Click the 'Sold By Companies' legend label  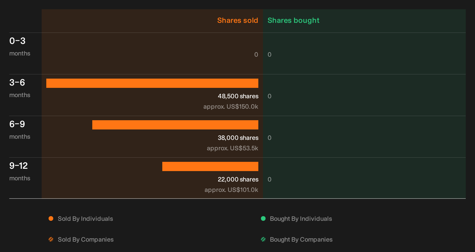point(86,240)
